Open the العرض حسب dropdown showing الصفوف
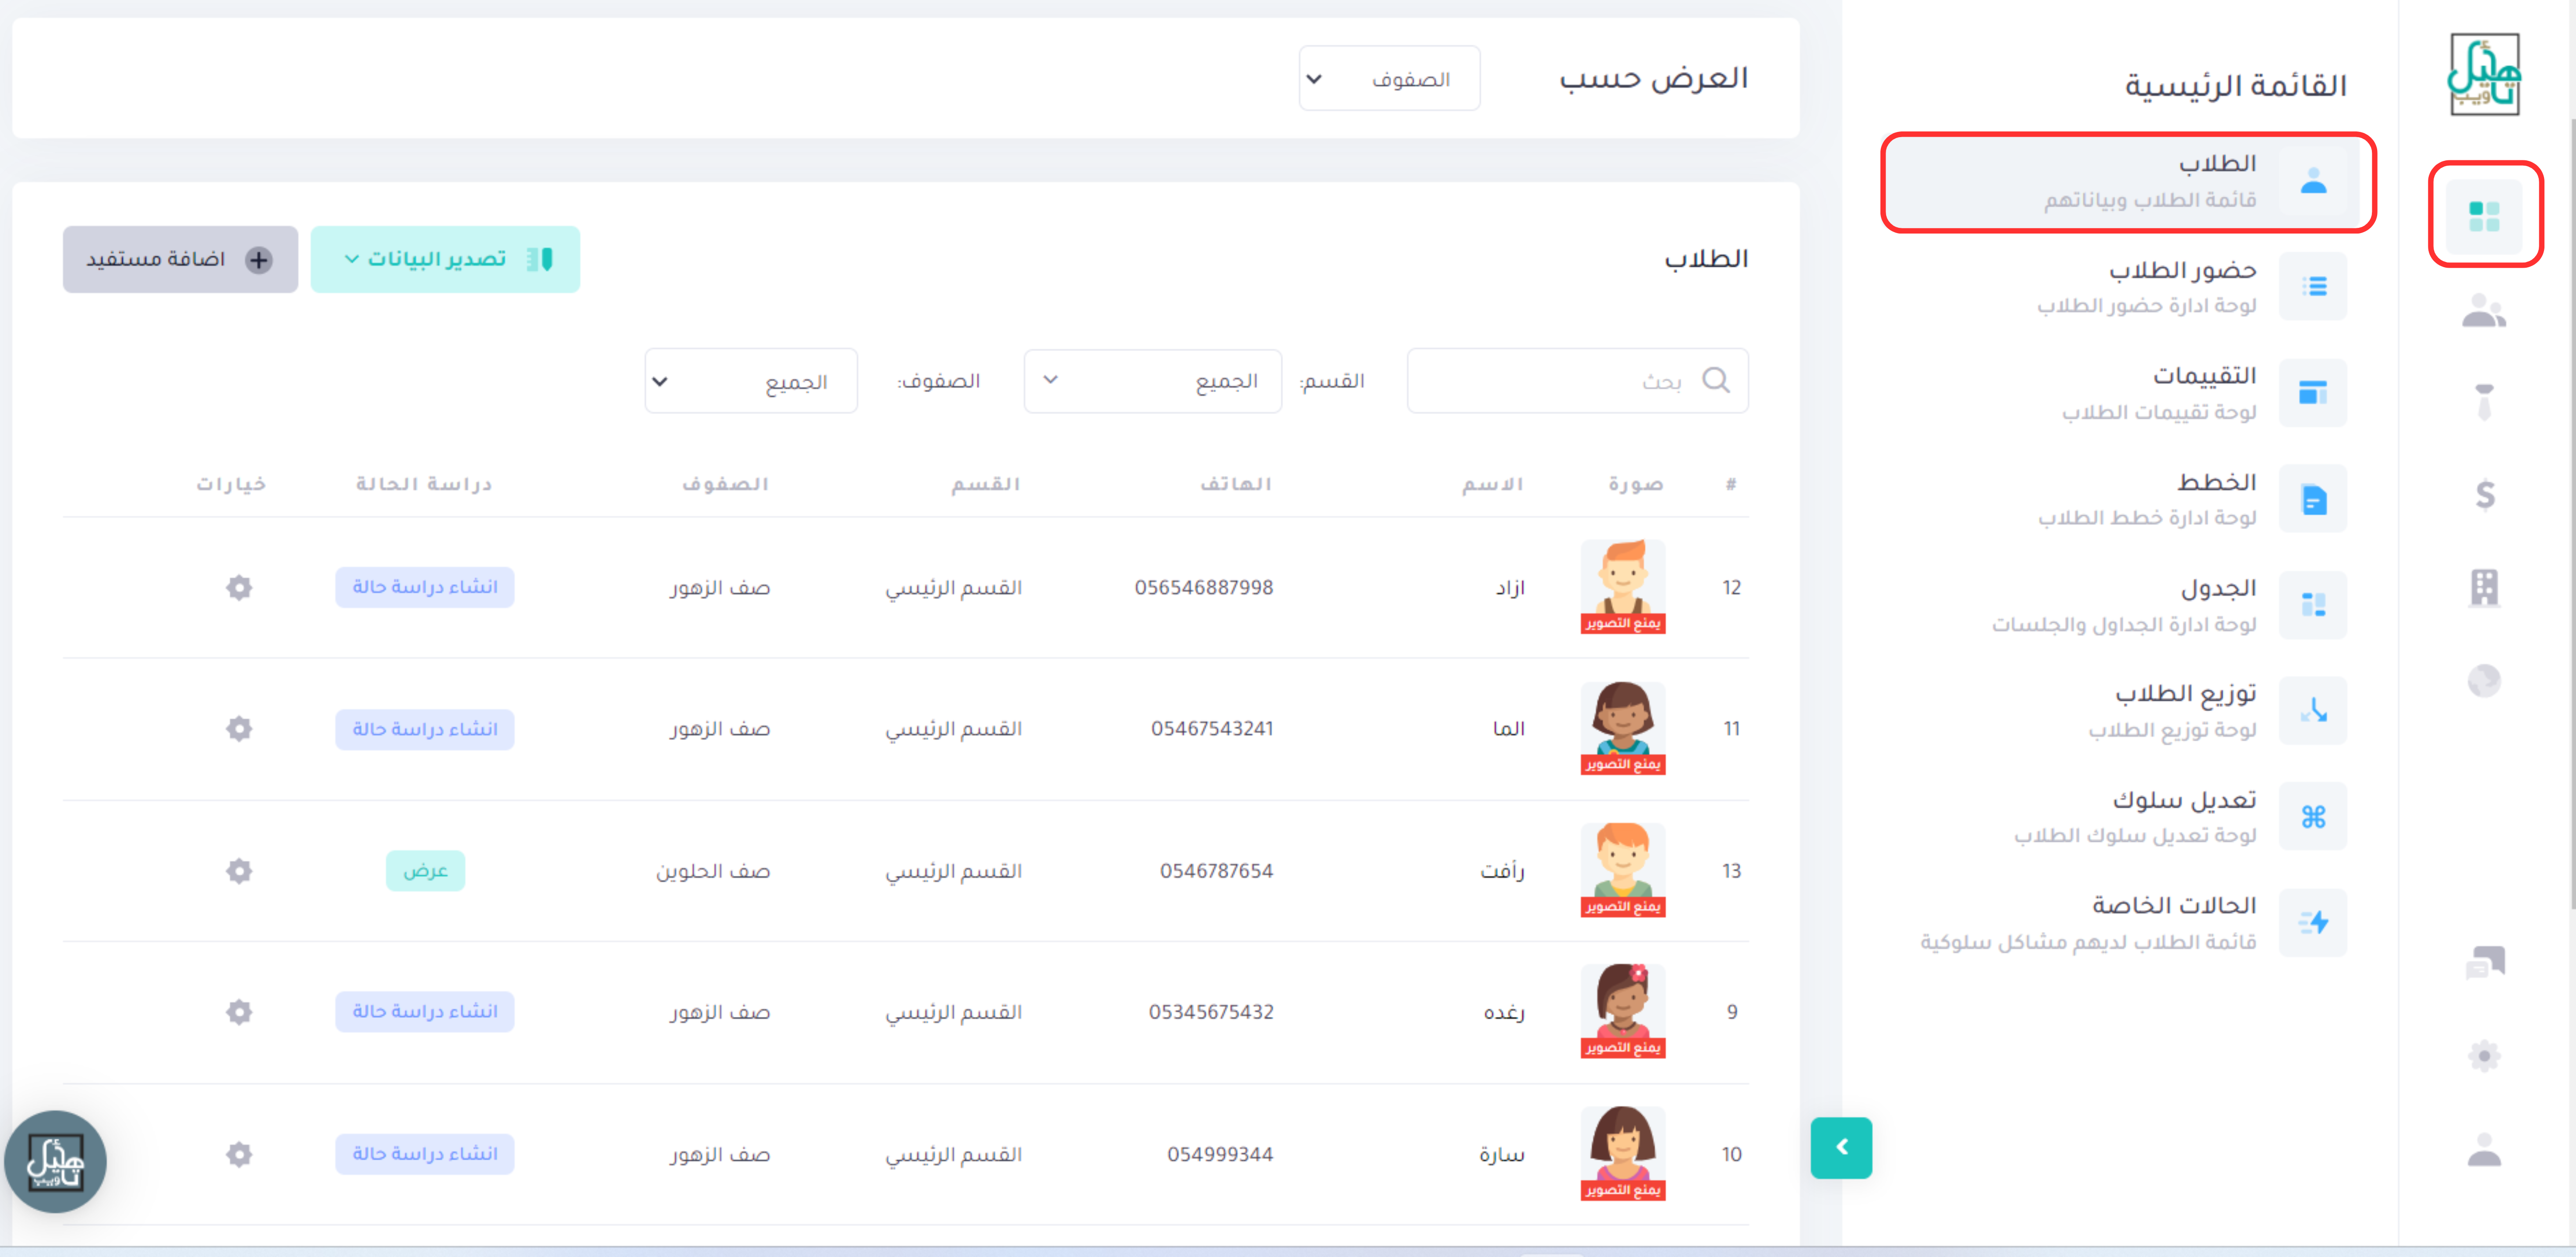The height and width of the screenshot is (1257, 2576). tap(1389, 78)
